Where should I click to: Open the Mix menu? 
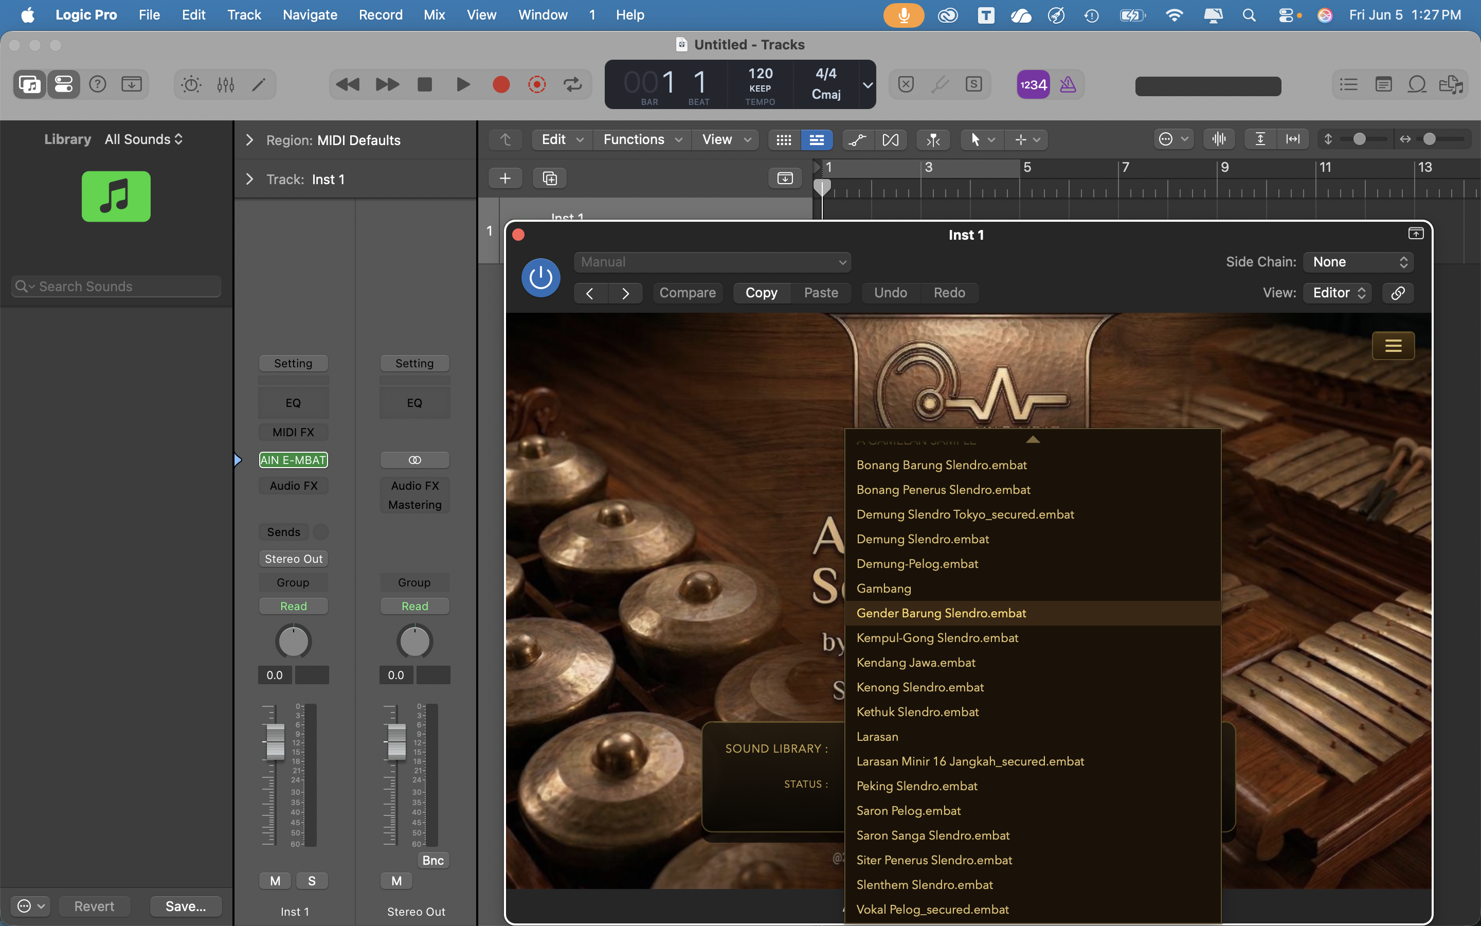tap(434, 15)
